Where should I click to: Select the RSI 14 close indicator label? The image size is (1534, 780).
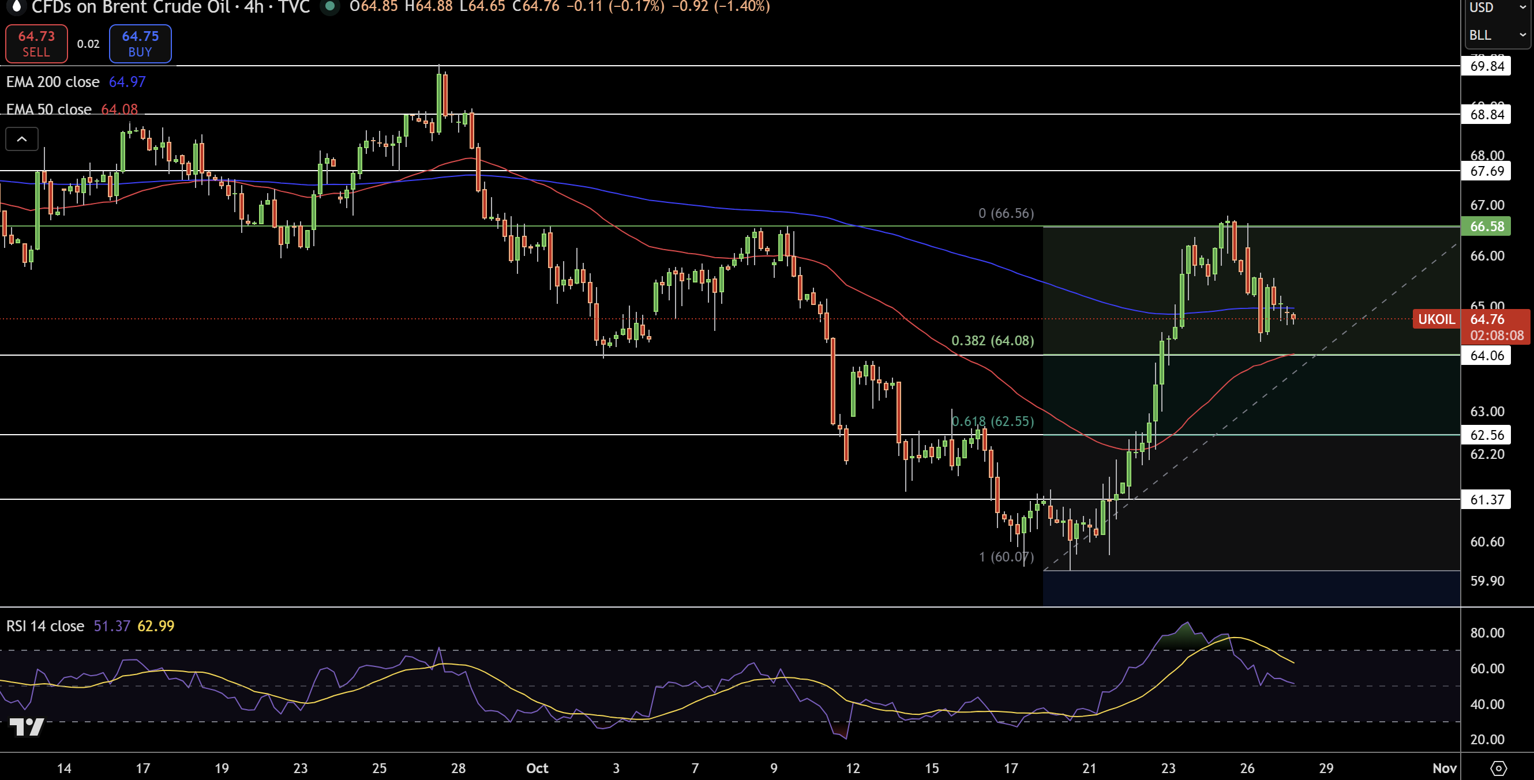point(44,625)
